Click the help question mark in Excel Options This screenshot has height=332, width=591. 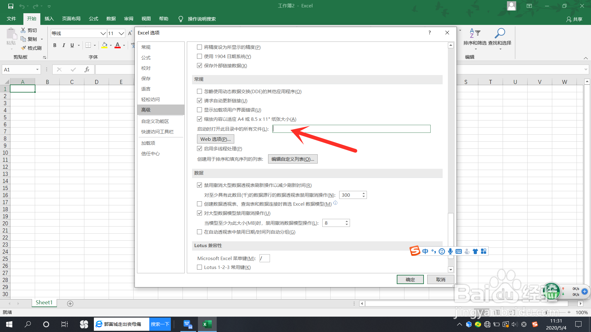pyautogui.click(x=429, y=33)
